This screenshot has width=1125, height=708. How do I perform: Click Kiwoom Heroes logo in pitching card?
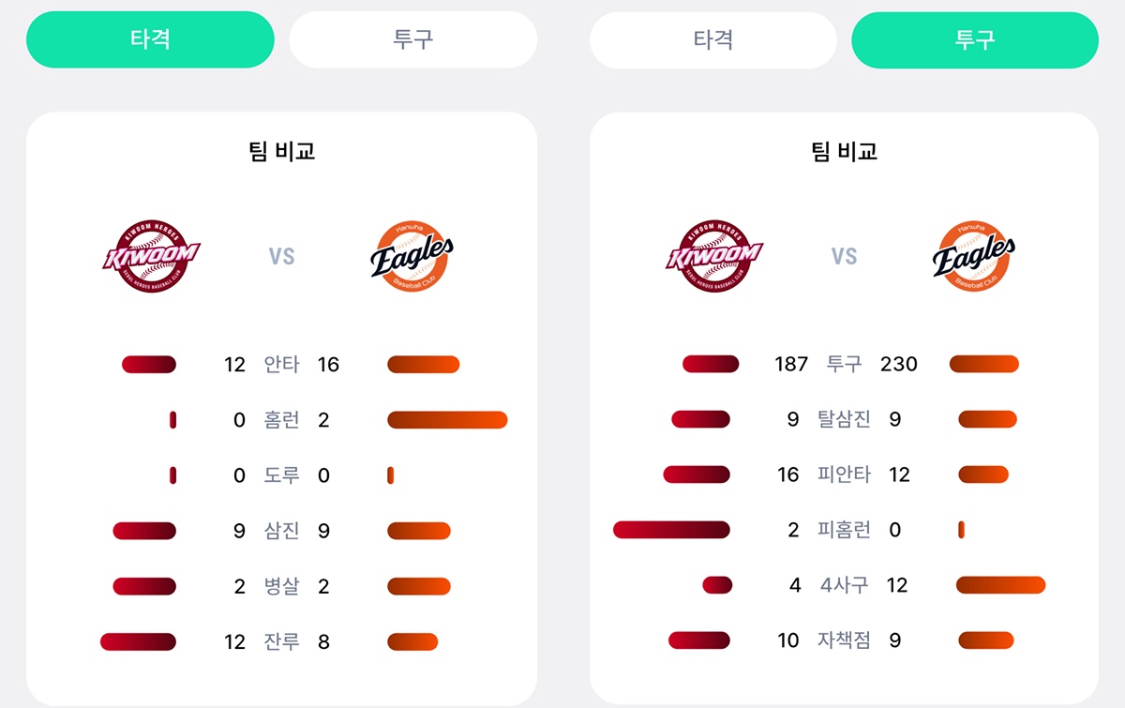pos(713,255)
